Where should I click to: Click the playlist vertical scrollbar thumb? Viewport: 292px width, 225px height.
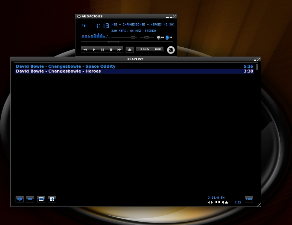257,67
